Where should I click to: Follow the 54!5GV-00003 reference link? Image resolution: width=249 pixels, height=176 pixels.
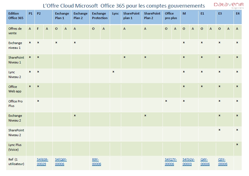(188, 162)
